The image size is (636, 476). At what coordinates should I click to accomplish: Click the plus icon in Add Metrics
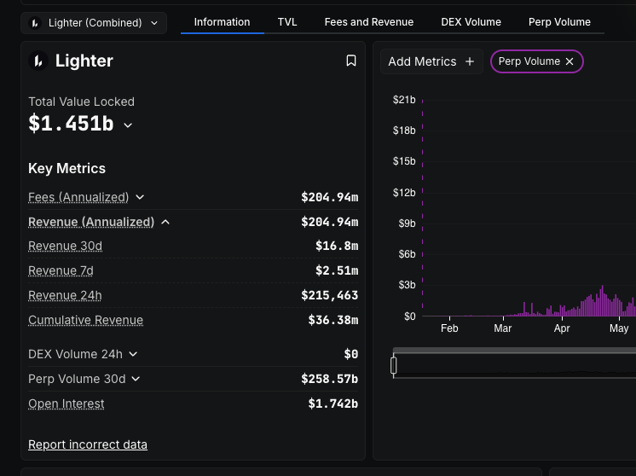[470, 61]
